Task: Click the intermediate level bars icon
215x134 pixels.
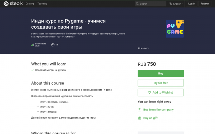Action: 32,45
